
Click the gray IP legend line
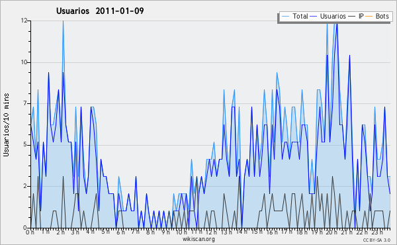click(x=352, y=17)
